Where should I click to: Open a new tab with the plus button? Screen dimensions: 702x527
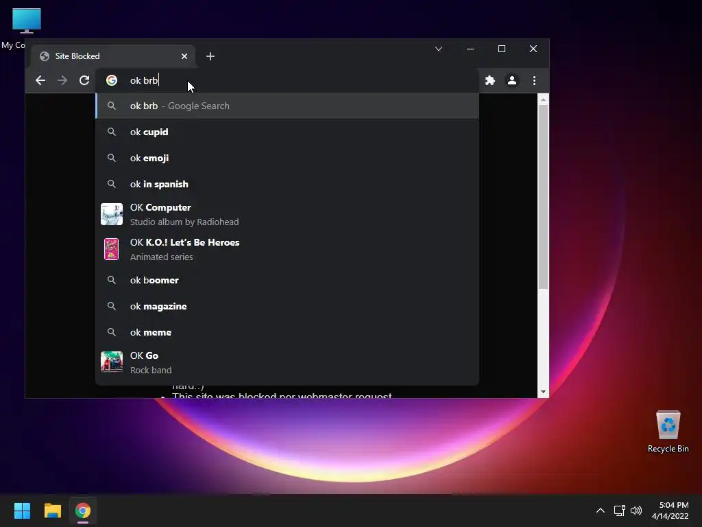click(x=210, y=56)
